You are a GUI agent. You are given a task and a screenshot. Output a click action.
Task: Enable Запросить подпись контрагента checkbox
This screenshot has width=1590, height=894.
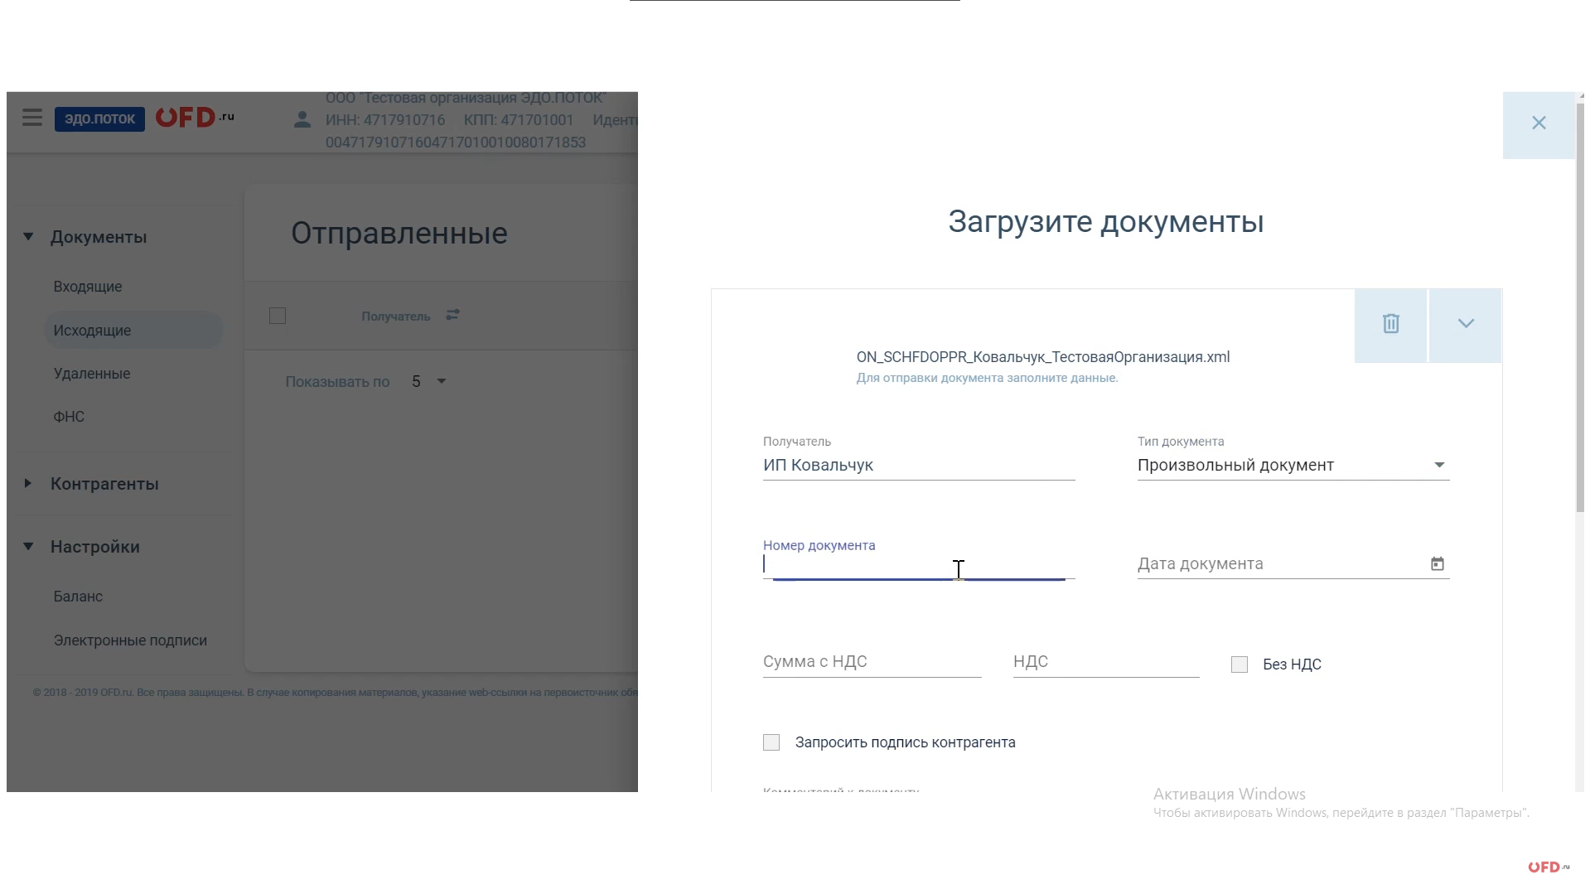click(x=771, y=742)
